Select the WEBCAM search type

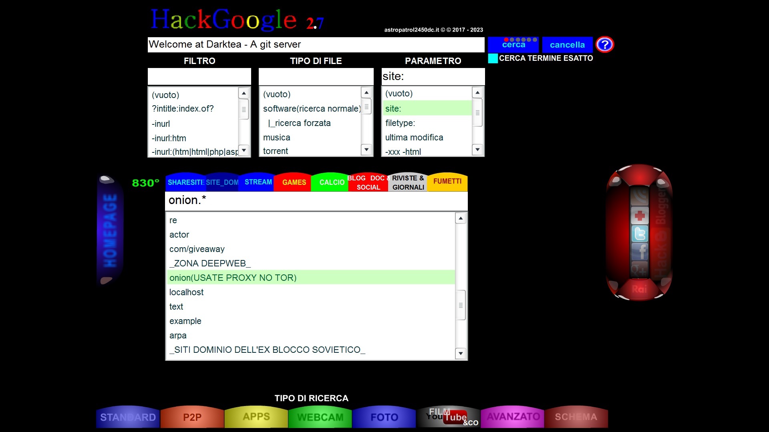coord(320,417)
